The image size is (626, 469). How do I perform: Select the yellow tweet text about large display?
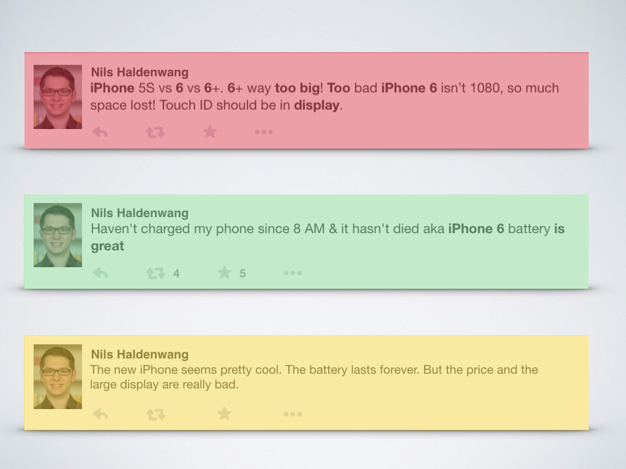tap(314, 377)
